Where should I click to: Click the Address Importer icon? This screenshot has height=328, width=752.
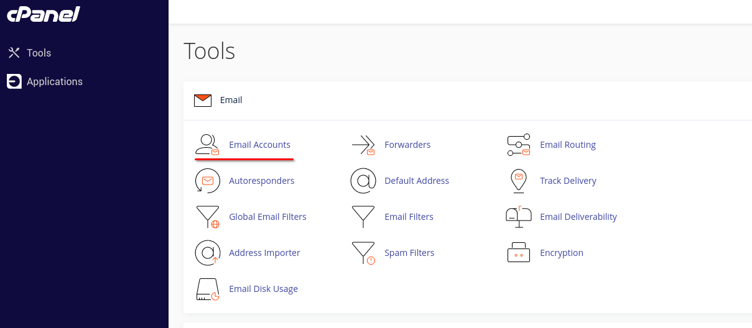pos(207,253)
